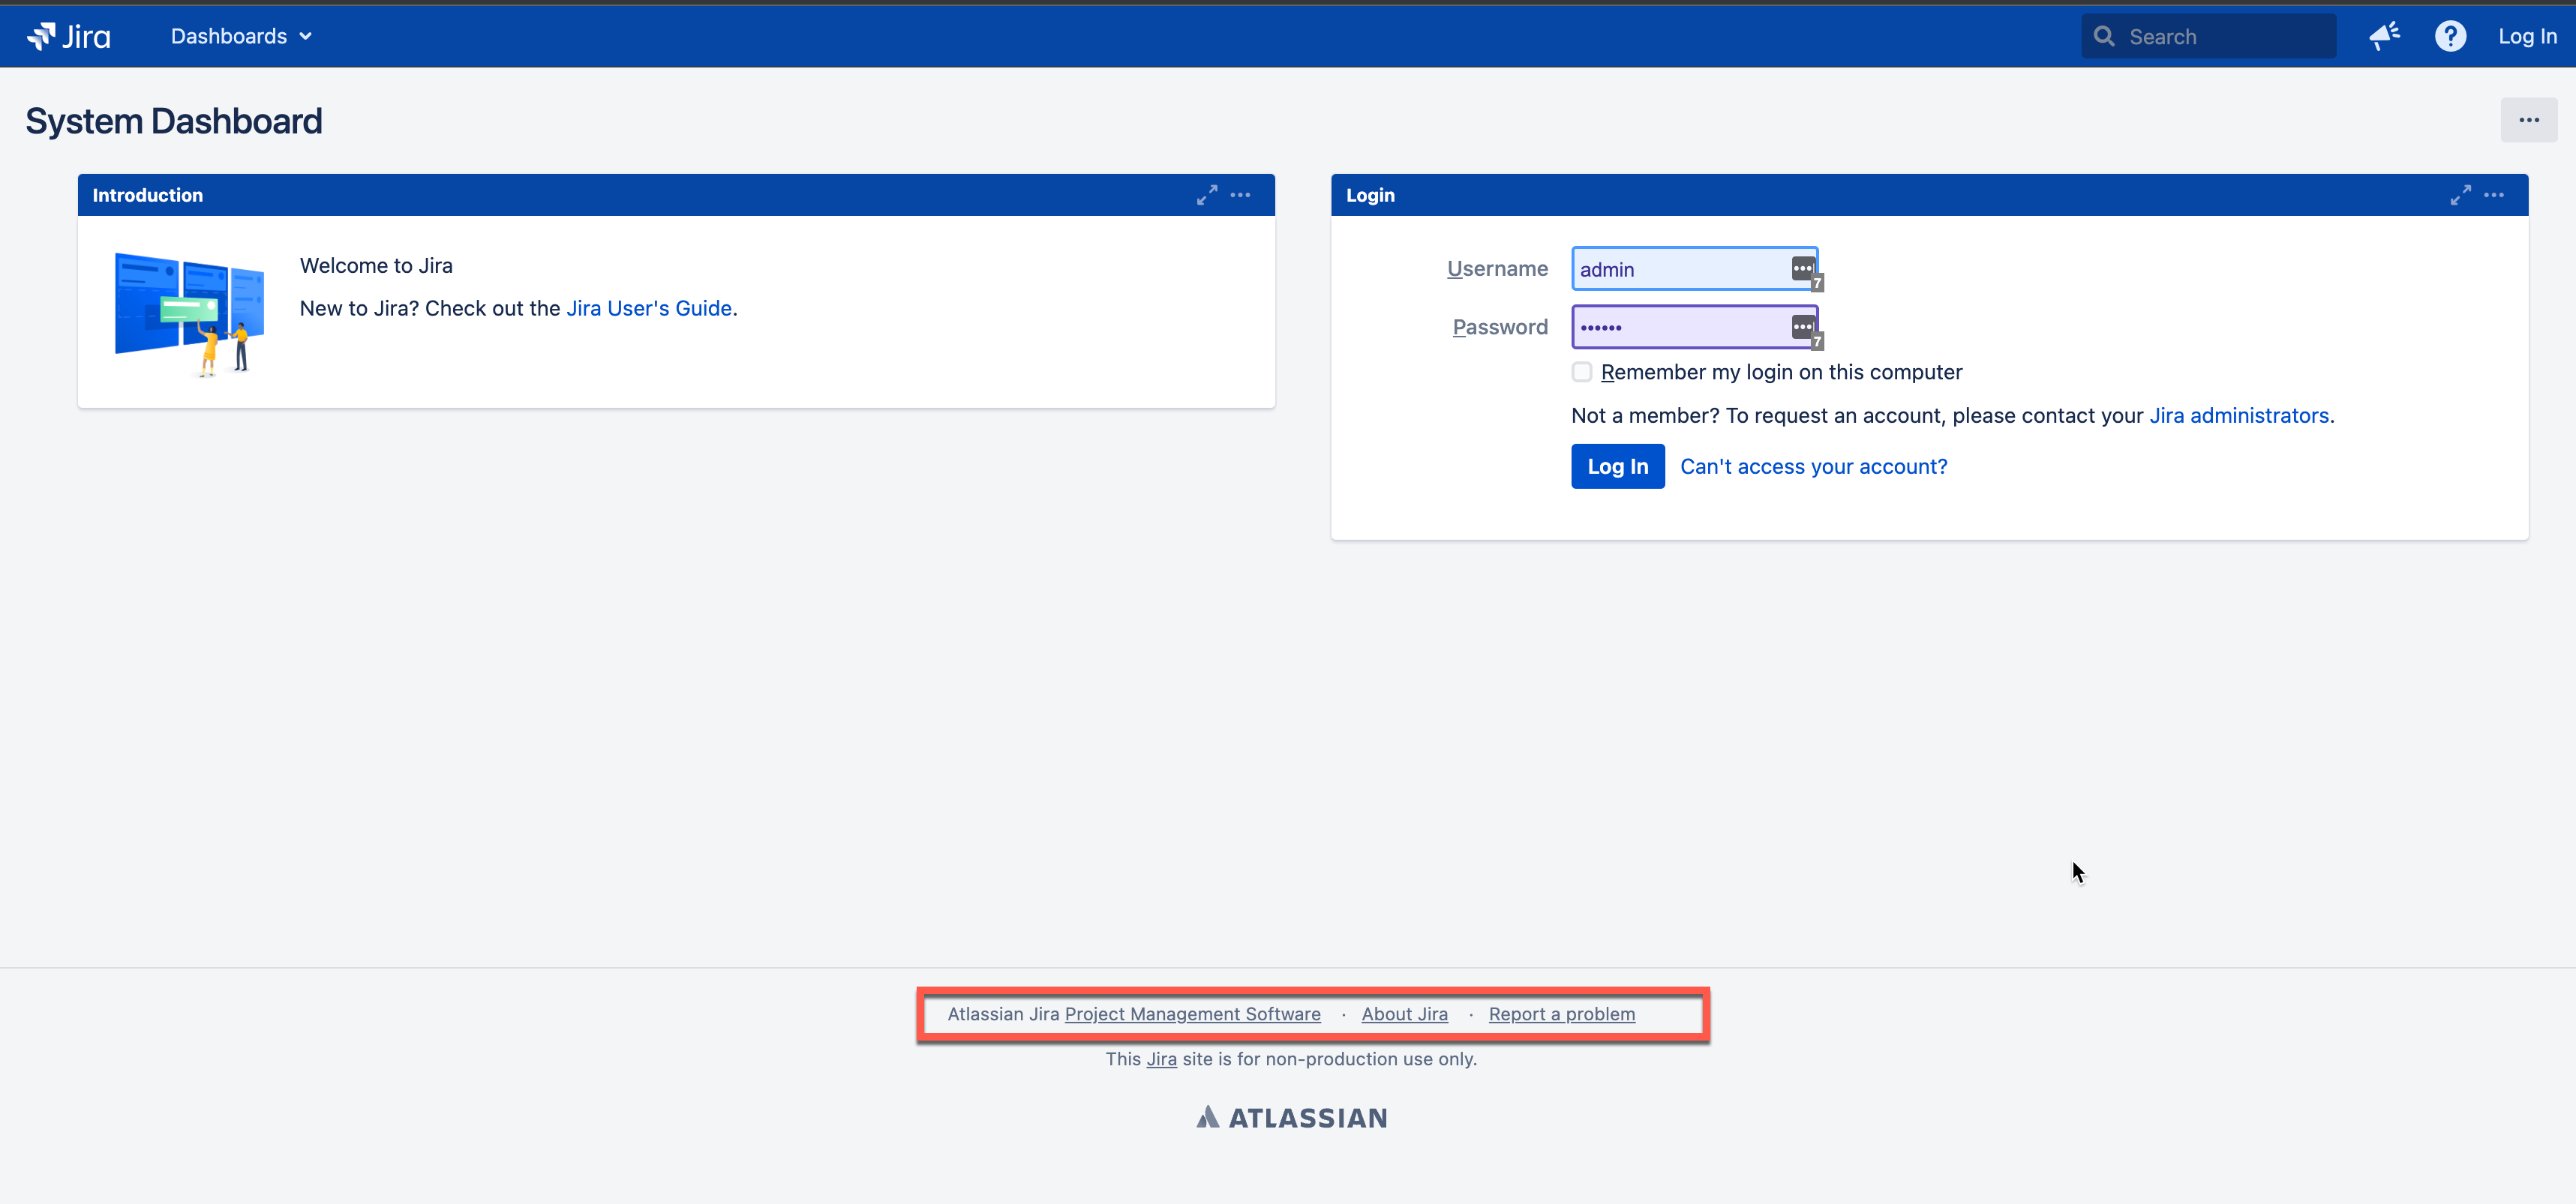Image resolution: width=2576 pixels, height=1204 pixels.
Task: Click the Jira logo in header
Action: click(x=68, y=36)
